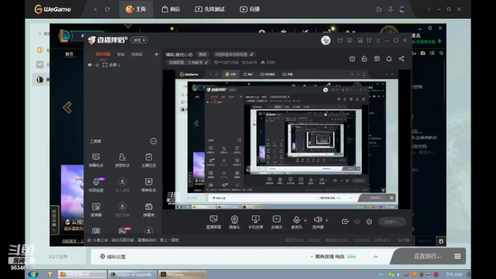Open the 弹幕秀 danmaku show tool
Screen dimensions: 496x279
[148, 210]
